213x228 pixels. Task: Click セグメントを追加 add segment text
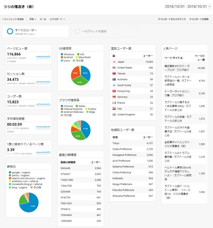pyautogui.click(x=94, y=31)
